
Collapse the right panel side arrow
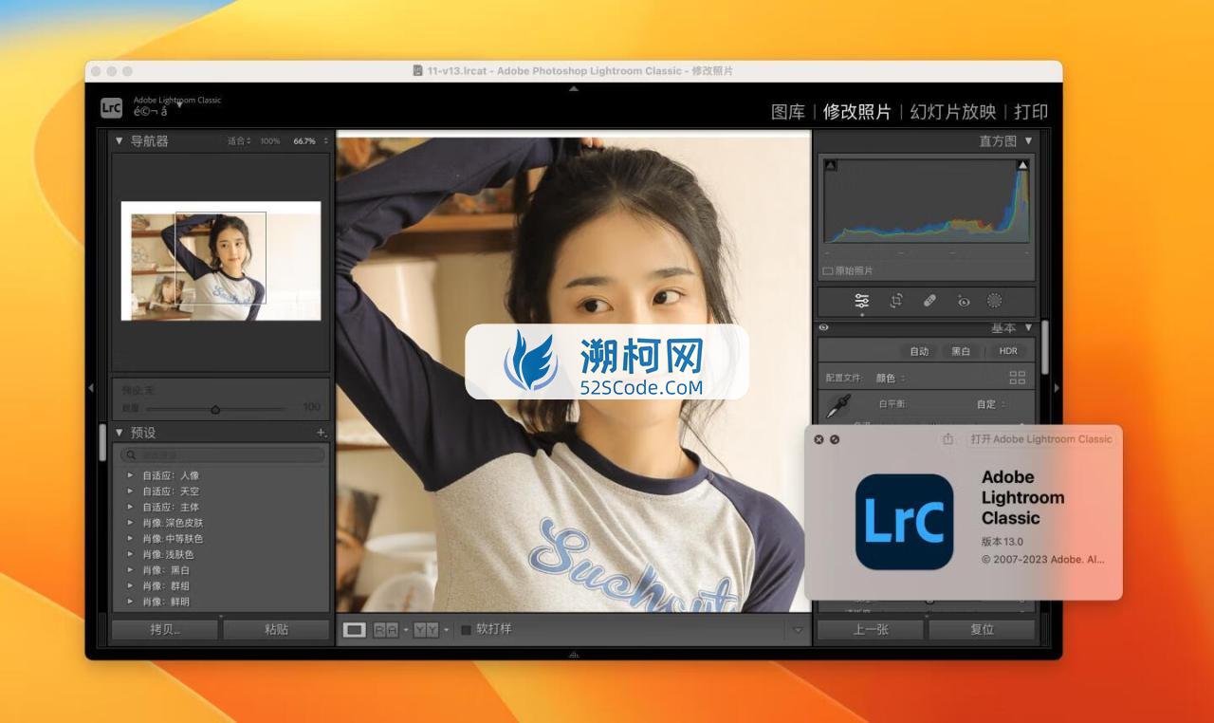1057,388
